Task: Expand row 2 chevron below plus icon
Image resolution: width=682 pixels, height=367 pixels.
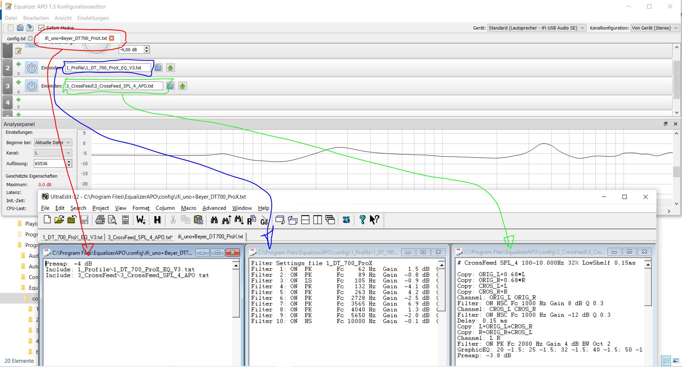Action: pyautogui.click(x=19, y=74)
